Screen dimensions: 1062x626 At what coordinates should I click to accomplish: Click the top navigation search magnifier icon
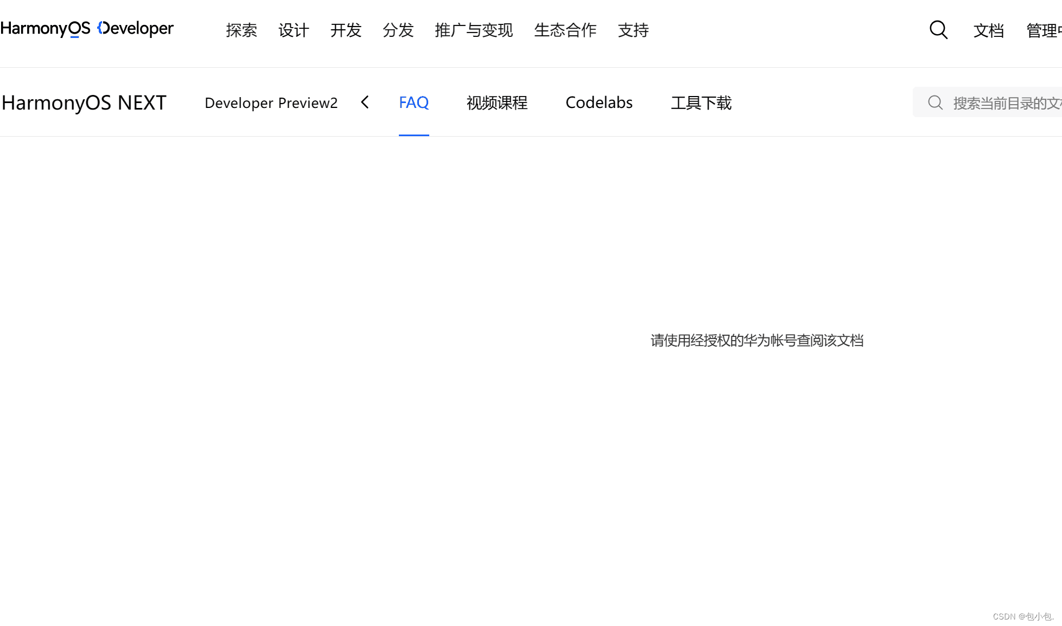[938, 30]
